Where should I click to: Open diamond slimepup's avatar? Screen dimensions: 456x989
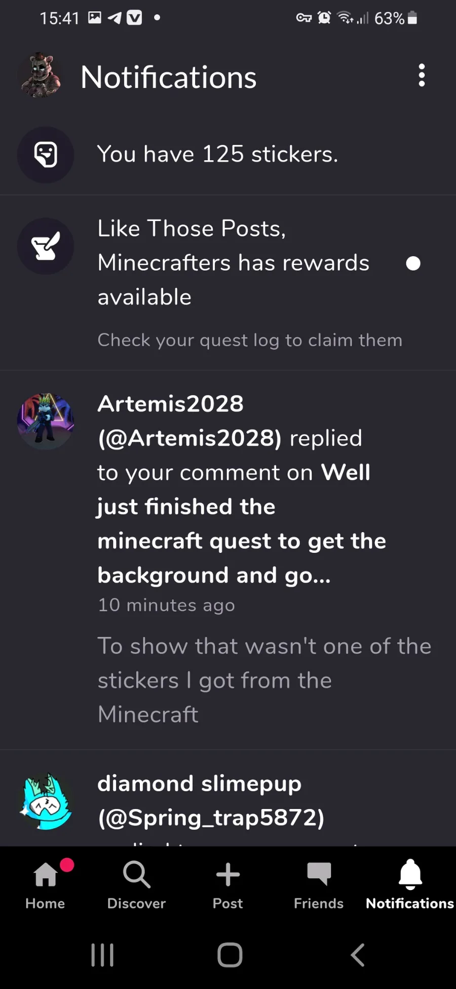point(46,801)
